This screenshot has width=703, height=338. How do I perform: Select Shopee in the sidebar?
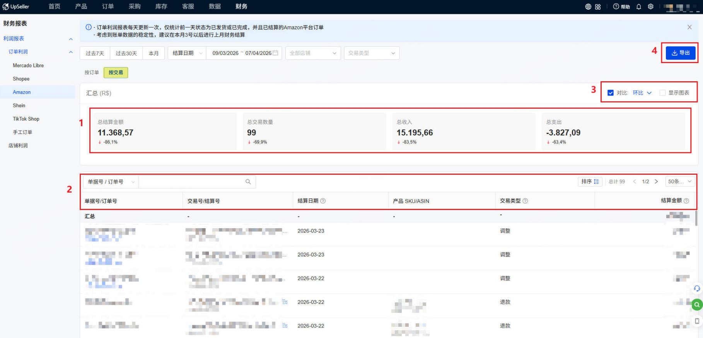point(21,79)
